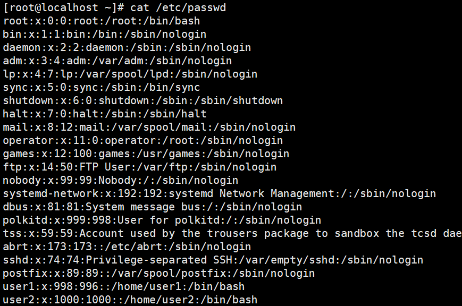Click the root user entry line
The width and height of the screenshot is (462, 306).
(x=101, y=21)
